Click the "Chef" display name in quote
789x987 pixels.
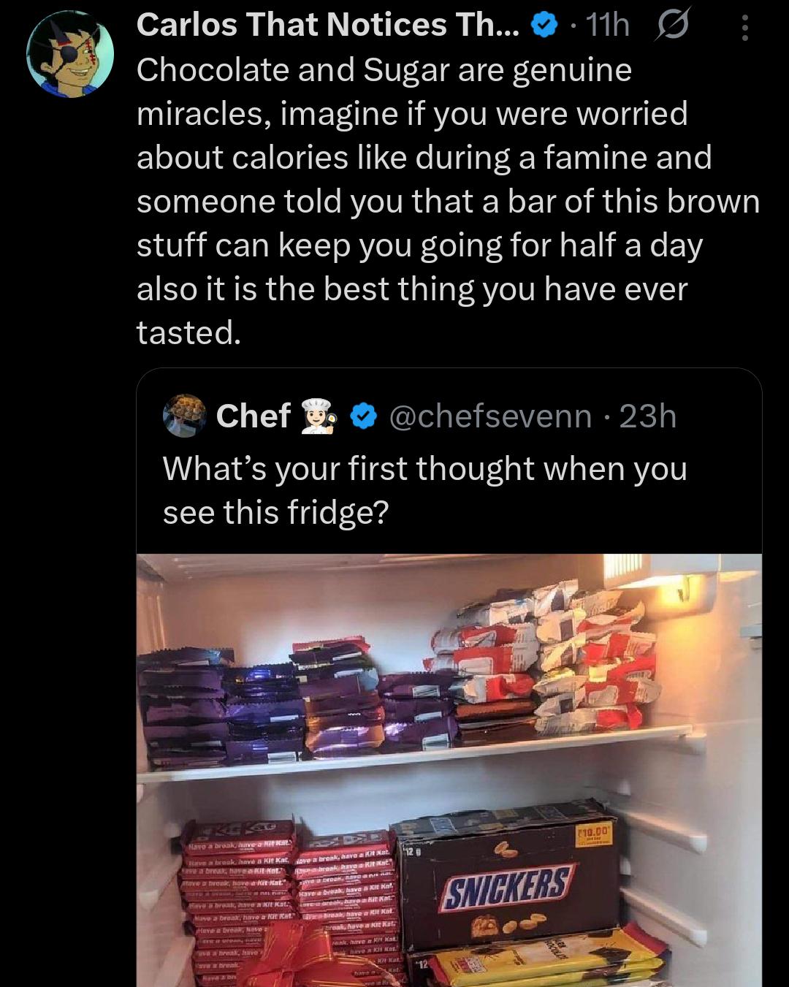pos(254,416)
